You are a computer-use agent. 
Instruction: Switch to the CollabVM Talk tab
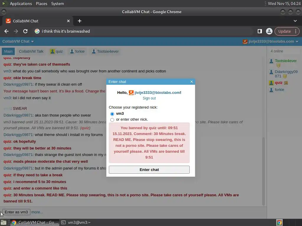click(31, 51)
